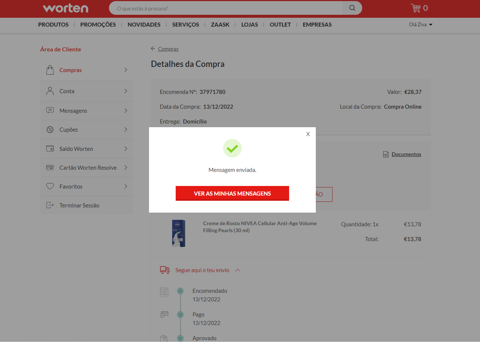Click the Saldo Worten wallet icon
The width and height of the screenshot is (480, 342).
click(x=50, y=149)
